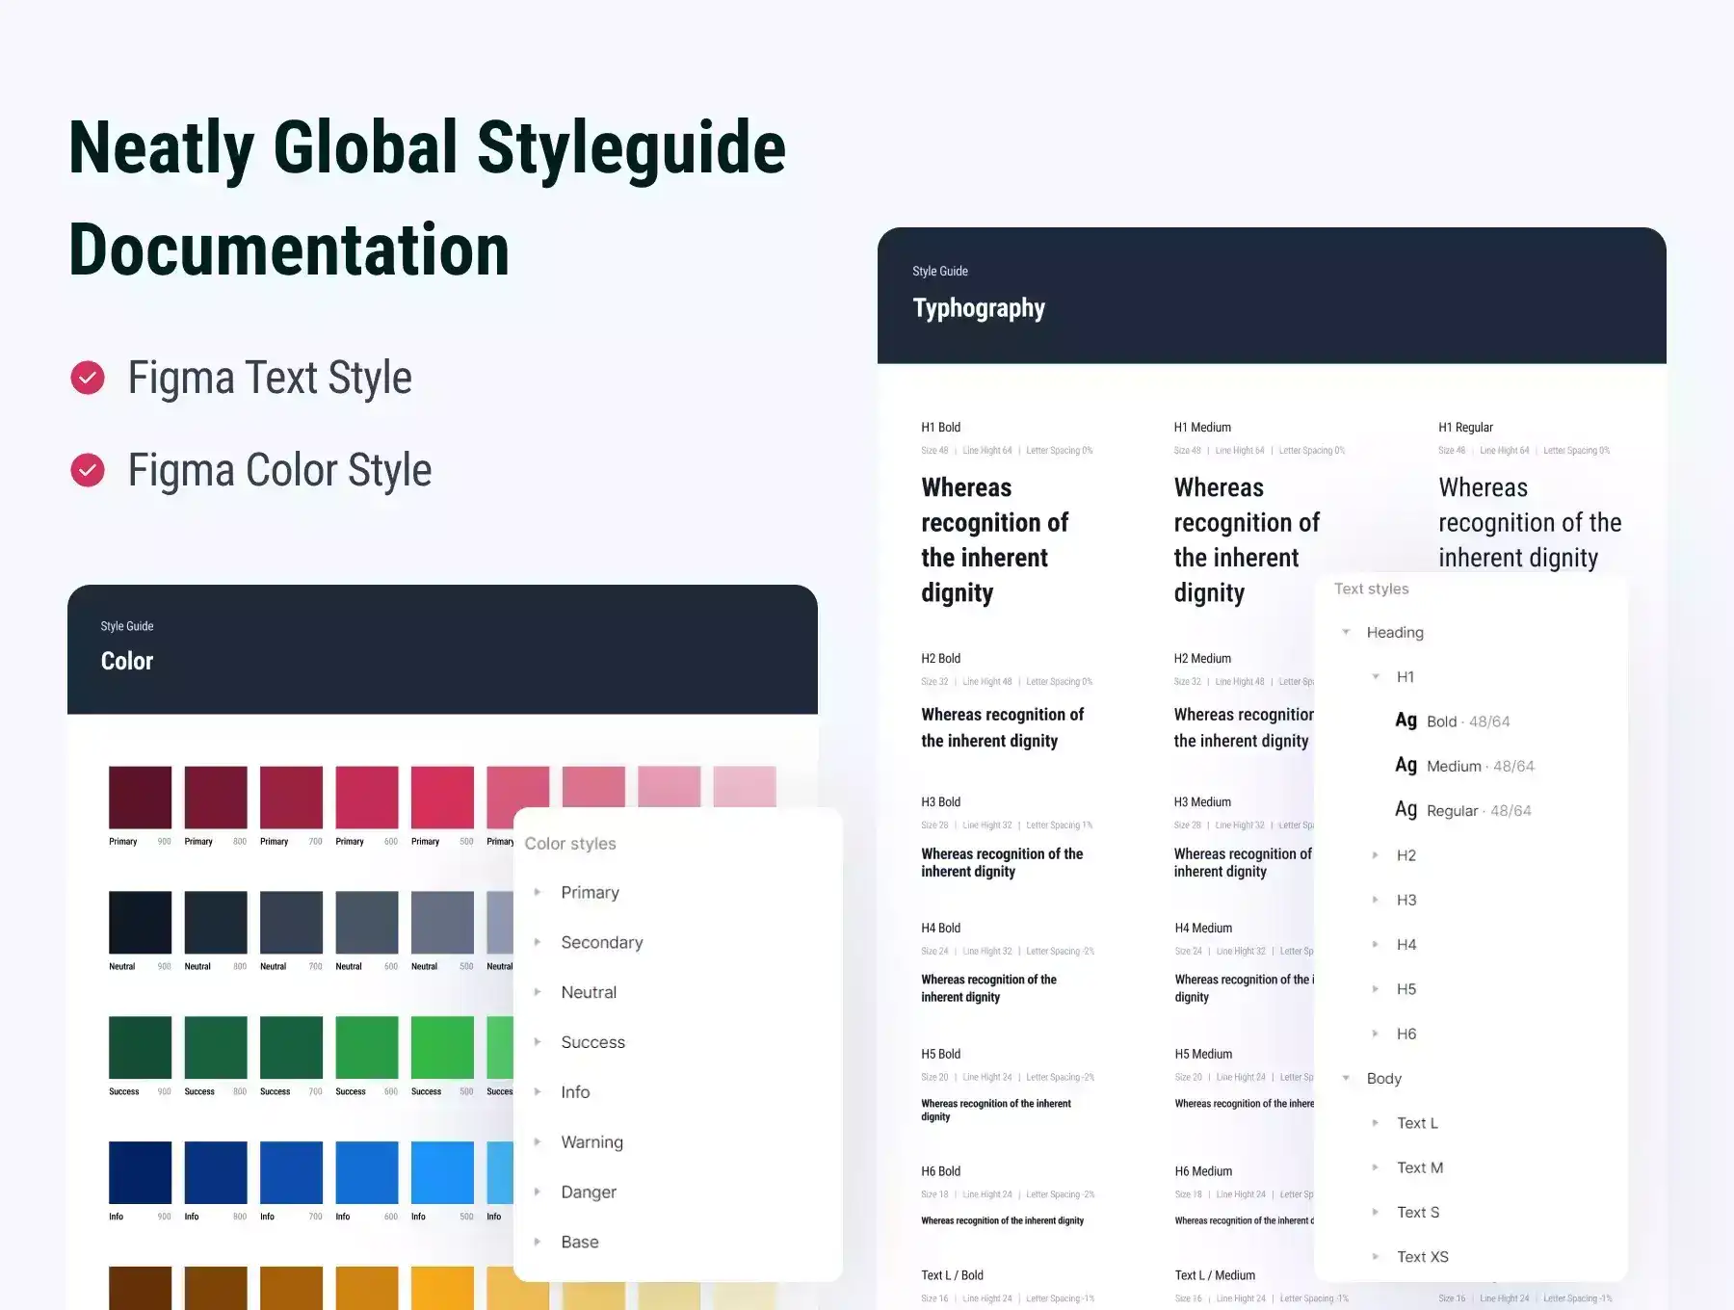Viewport: 1734px width, 1310px height.
Task: Expand the Primary color styles group
Action: click(538, 893)
